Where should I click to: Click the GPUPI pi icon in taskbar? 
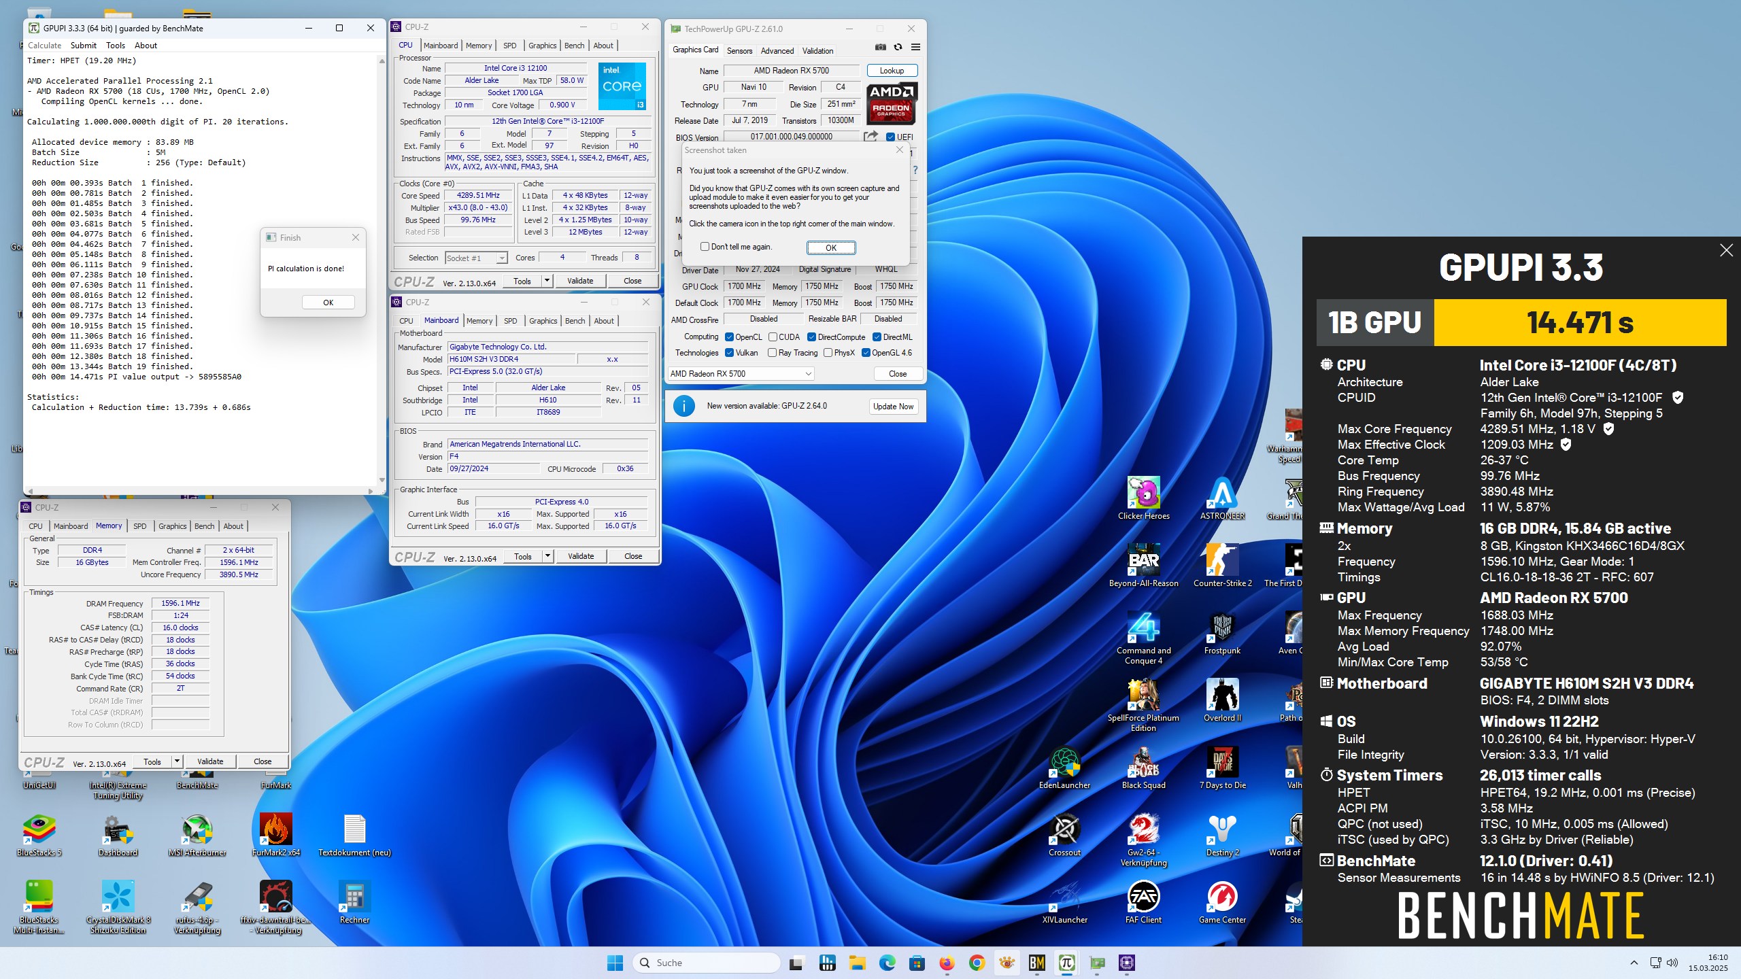(x=1066, y=963)
